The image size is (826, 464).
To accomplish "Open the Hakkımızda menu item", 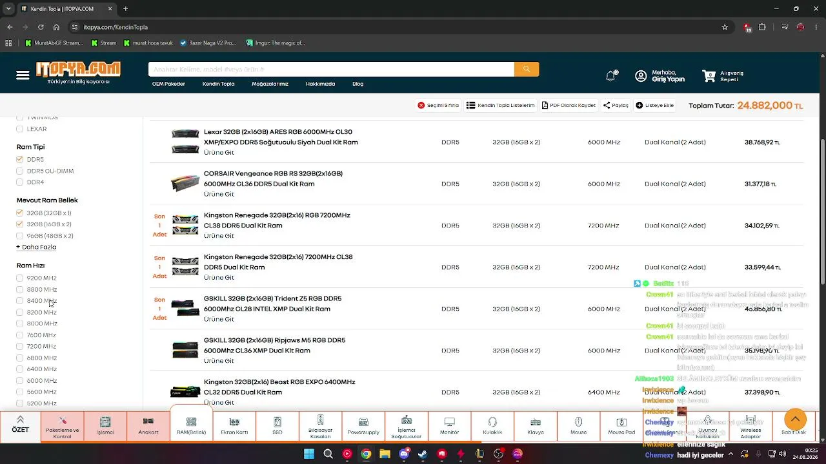I will coord(320,84).
